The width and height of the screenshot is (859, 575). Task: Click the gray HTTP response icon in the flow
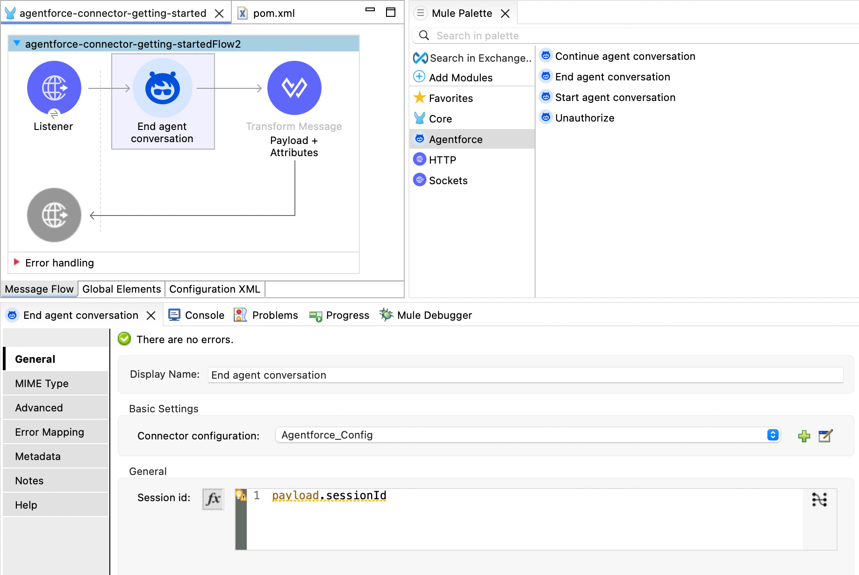coord(54,215)
